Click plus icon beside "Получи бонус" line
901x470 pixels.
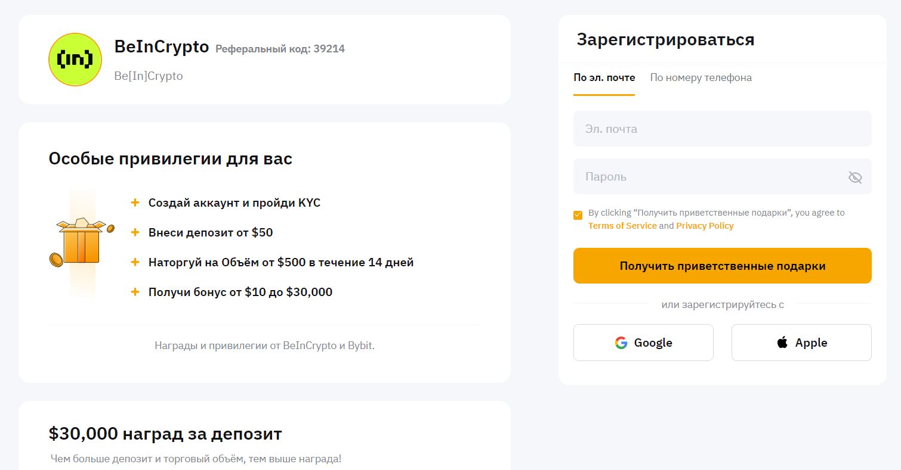click(x=135, y=292)
